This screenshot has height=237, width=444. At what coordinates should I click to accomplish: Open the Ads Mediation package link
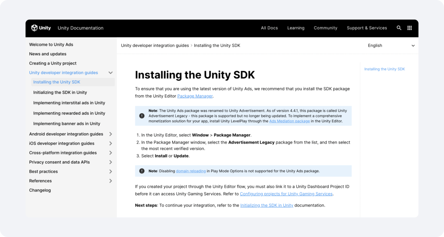[x=289, y=121]
